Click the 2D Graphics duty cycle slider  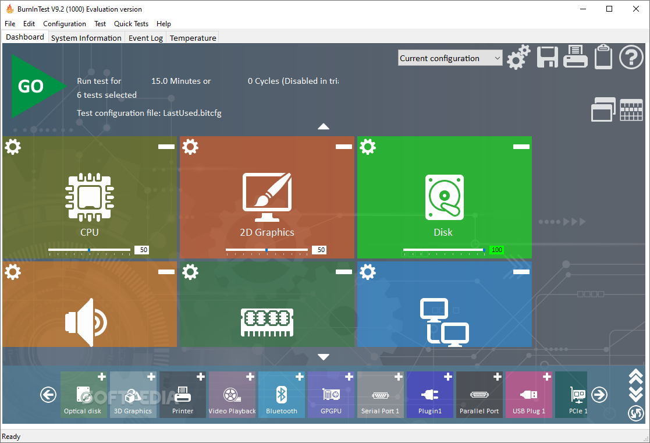point(267,250)
